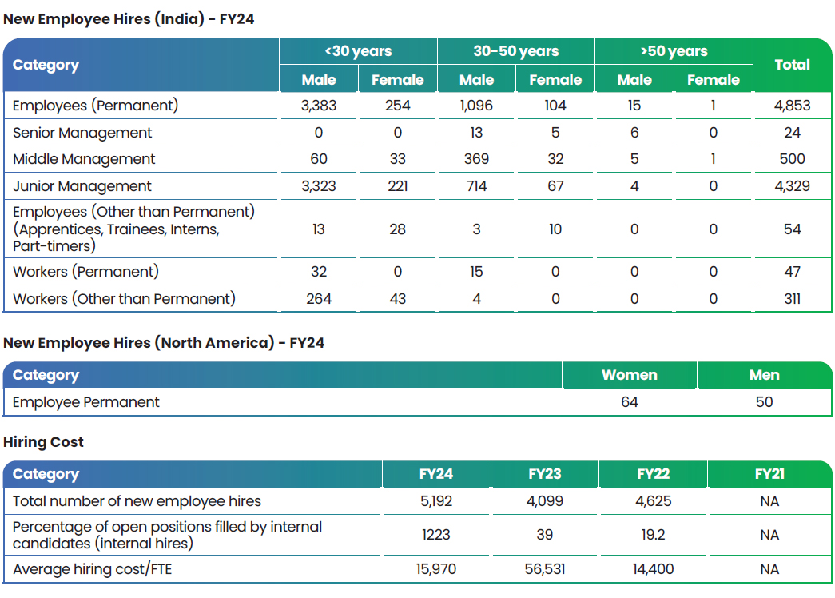Click the value 32 in Workers (Permanent) row
The height and width of the screenshot is (598, 835).
319,272
